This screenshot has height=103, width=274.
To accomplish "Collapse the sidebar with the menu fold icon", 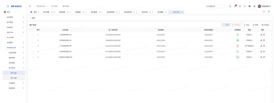I will click(x=30, y=6).
